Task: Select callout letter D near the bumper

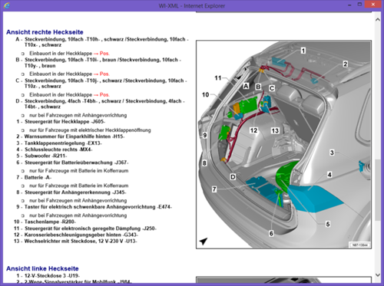Action: 233,177
